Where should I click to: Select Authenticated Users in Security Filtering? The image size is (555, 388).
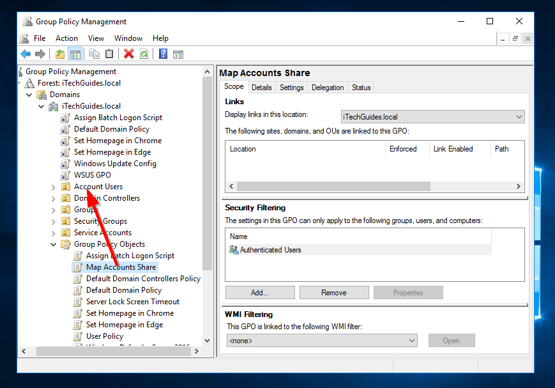[270, 250]
